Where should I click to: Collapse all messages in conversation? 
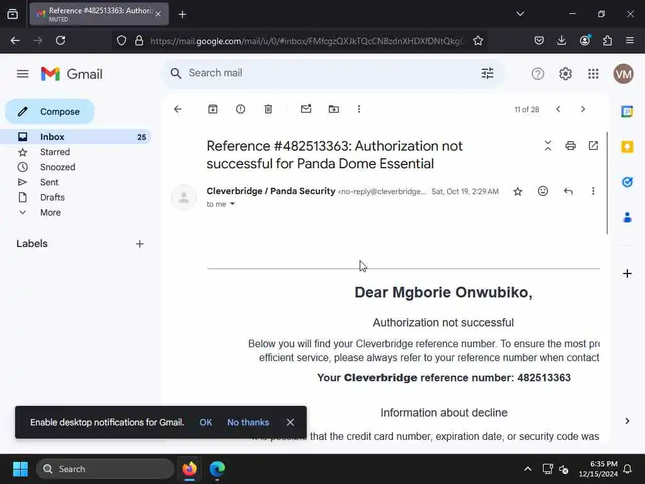click(548, 146)
